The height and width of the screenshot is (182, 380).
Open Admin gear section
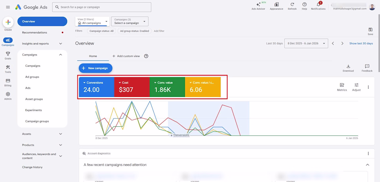(x=8, y=96)
